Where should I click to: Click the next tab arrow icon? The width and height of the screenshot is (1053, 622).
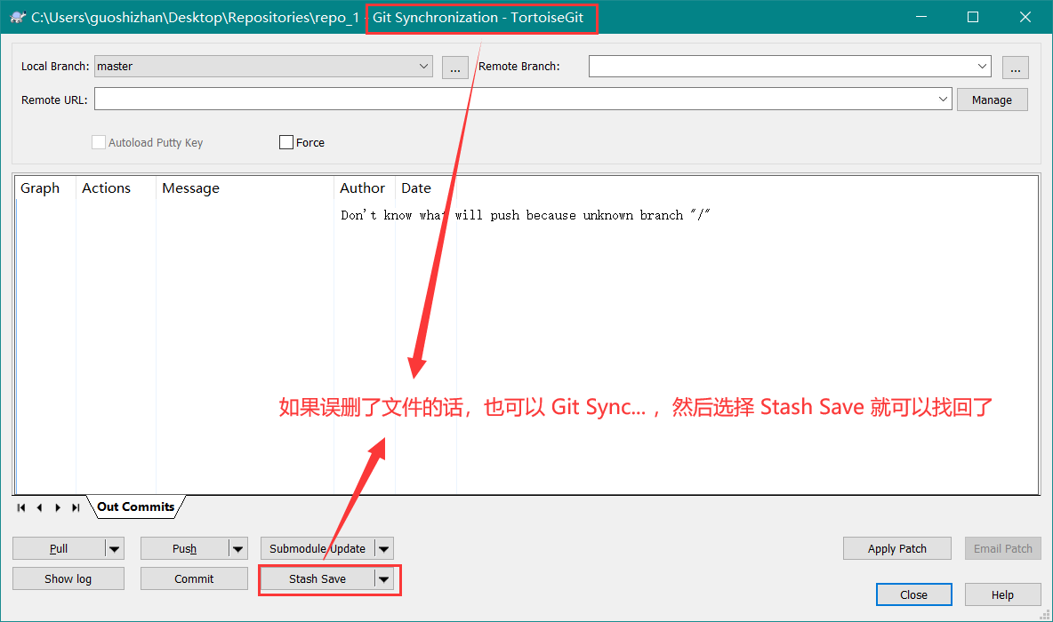(58, 507)
